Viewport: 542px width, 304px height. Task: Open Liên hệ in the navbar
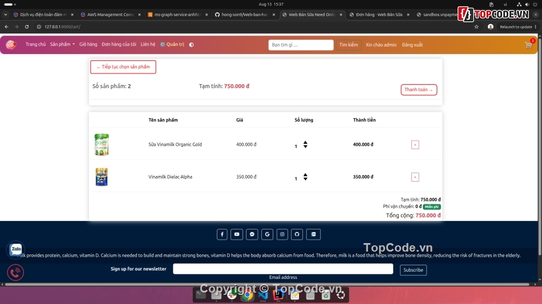[x=148, y=44]
